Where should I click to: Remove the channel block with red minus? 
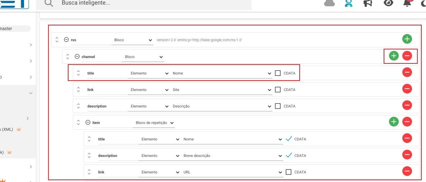tap(407, 56)
